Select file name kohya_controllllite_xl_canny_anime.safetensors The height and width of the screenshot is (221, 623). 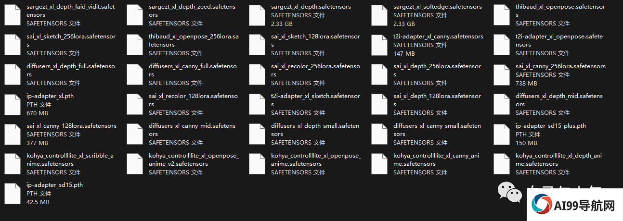436,160
